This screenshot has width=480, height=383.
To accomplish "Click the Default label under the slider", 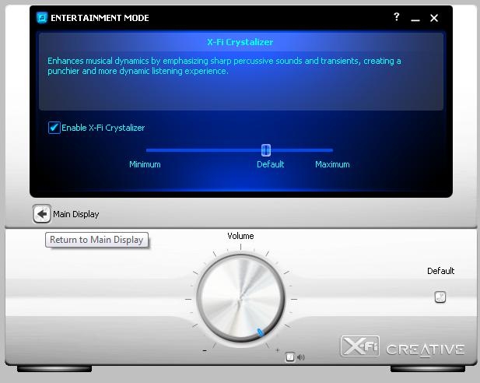I will click(x=270, y=164).
